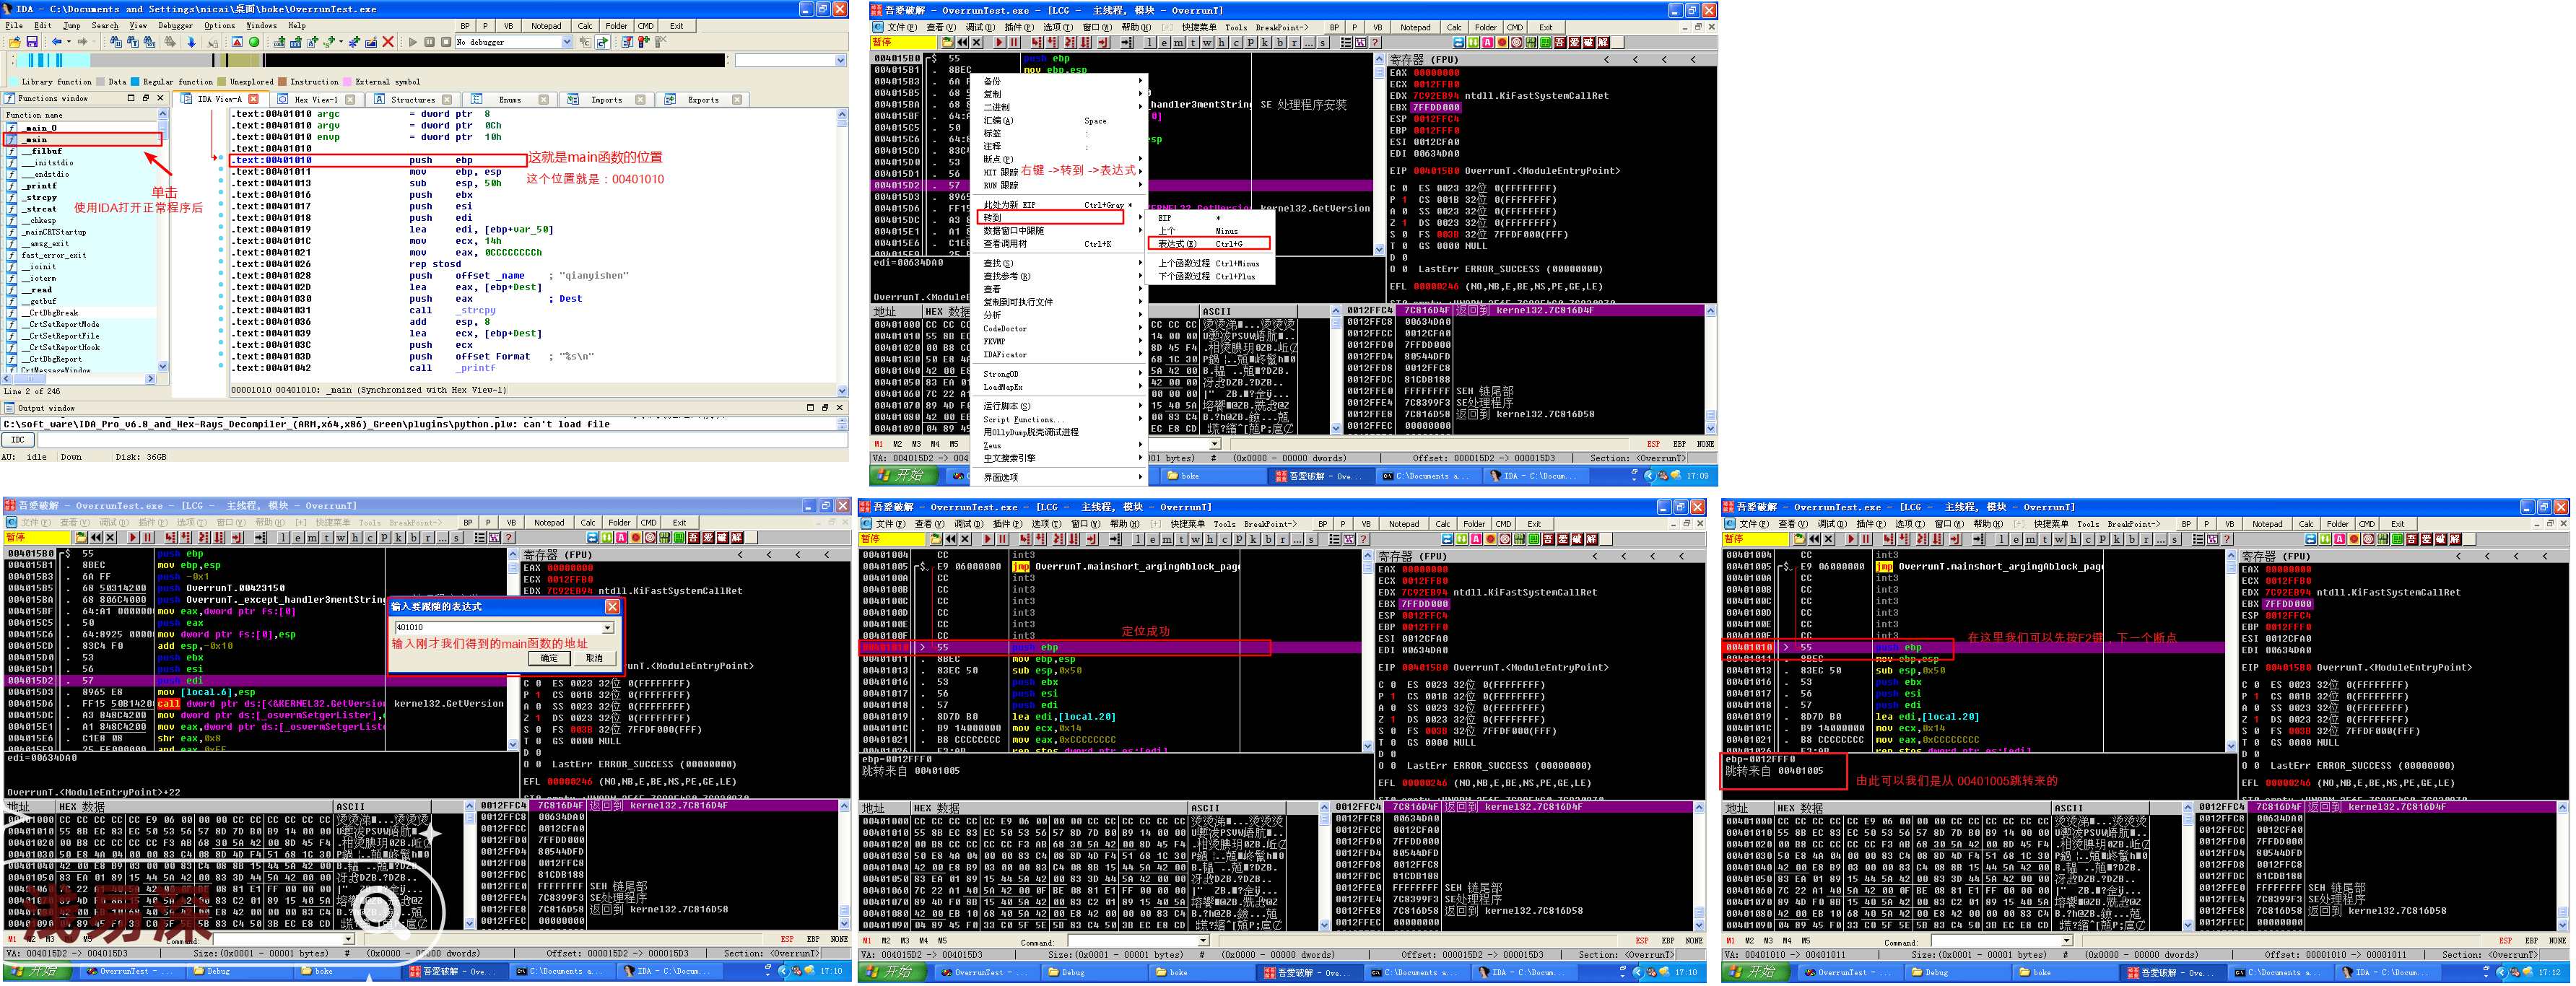Switch to the Structures tab in IDA
The width and height of the screenshot is (2576, 986).
point(412,99)
